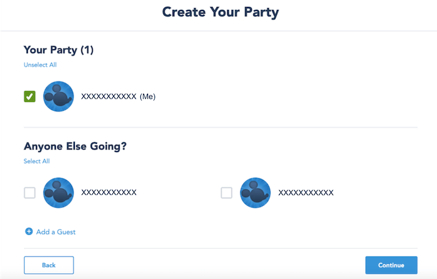Viewport: 437px width, 279px height.
Task: Go back using the Back button
Action: (x=49, y=265)
